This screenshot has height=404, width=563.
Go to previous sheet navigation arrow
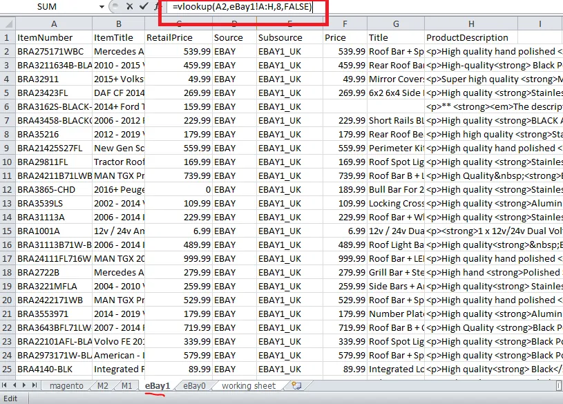pos(15,385)
